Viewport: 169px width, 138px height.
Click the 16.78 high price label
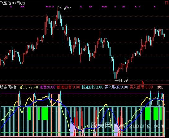(x=67, y=9)
